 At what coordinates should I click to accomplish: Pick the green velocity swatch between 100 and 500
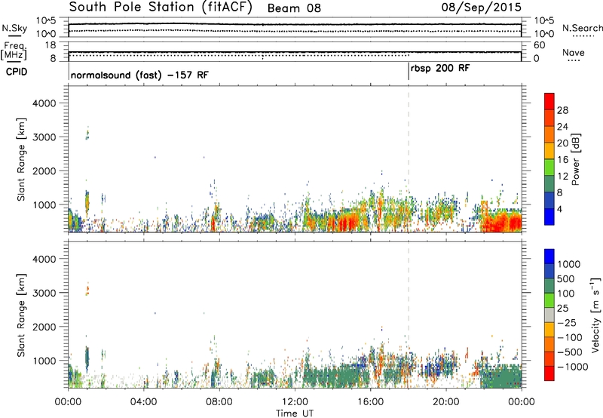point(549,286)
